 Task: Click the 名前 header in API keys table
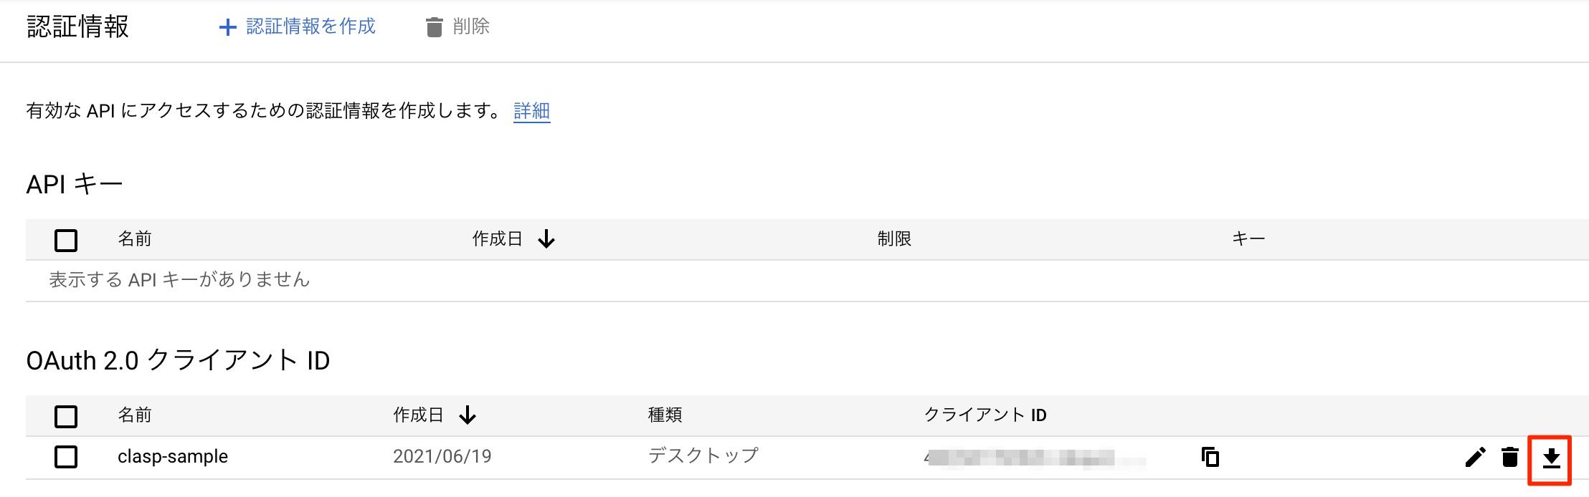(135, 239)
